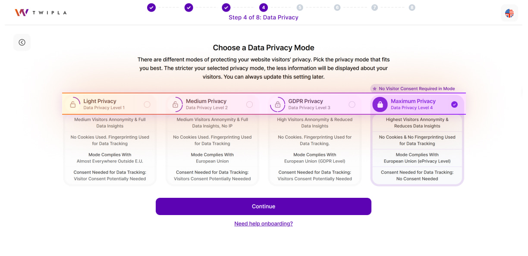
Task: Click the selected checkmark on Maximum Privacy
Action: [454, 104]
